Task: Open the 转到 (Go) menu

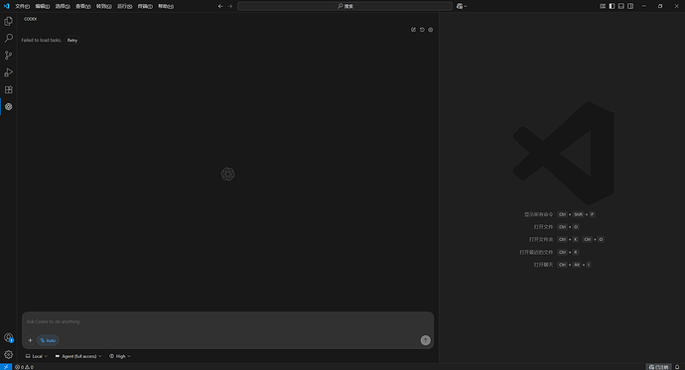Action: point(104,6)
